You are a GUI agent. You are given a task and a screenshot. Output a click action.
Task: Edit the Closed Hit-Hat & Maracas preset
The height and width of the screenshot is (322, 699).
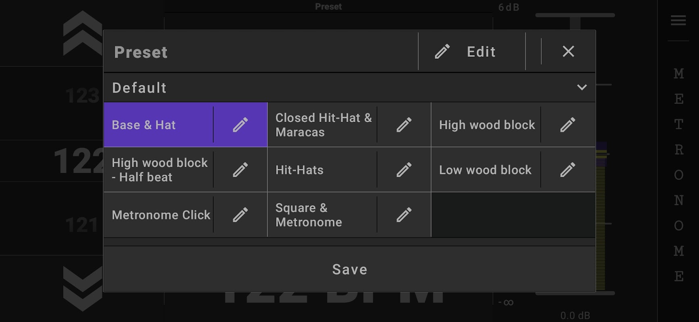pos(404,125)
